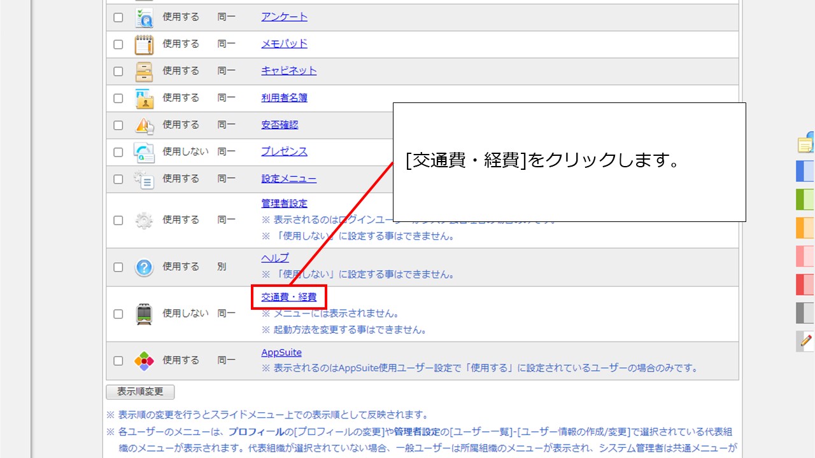
Task: Click 使用する status in キャビネット row
Action: (181, 71)
